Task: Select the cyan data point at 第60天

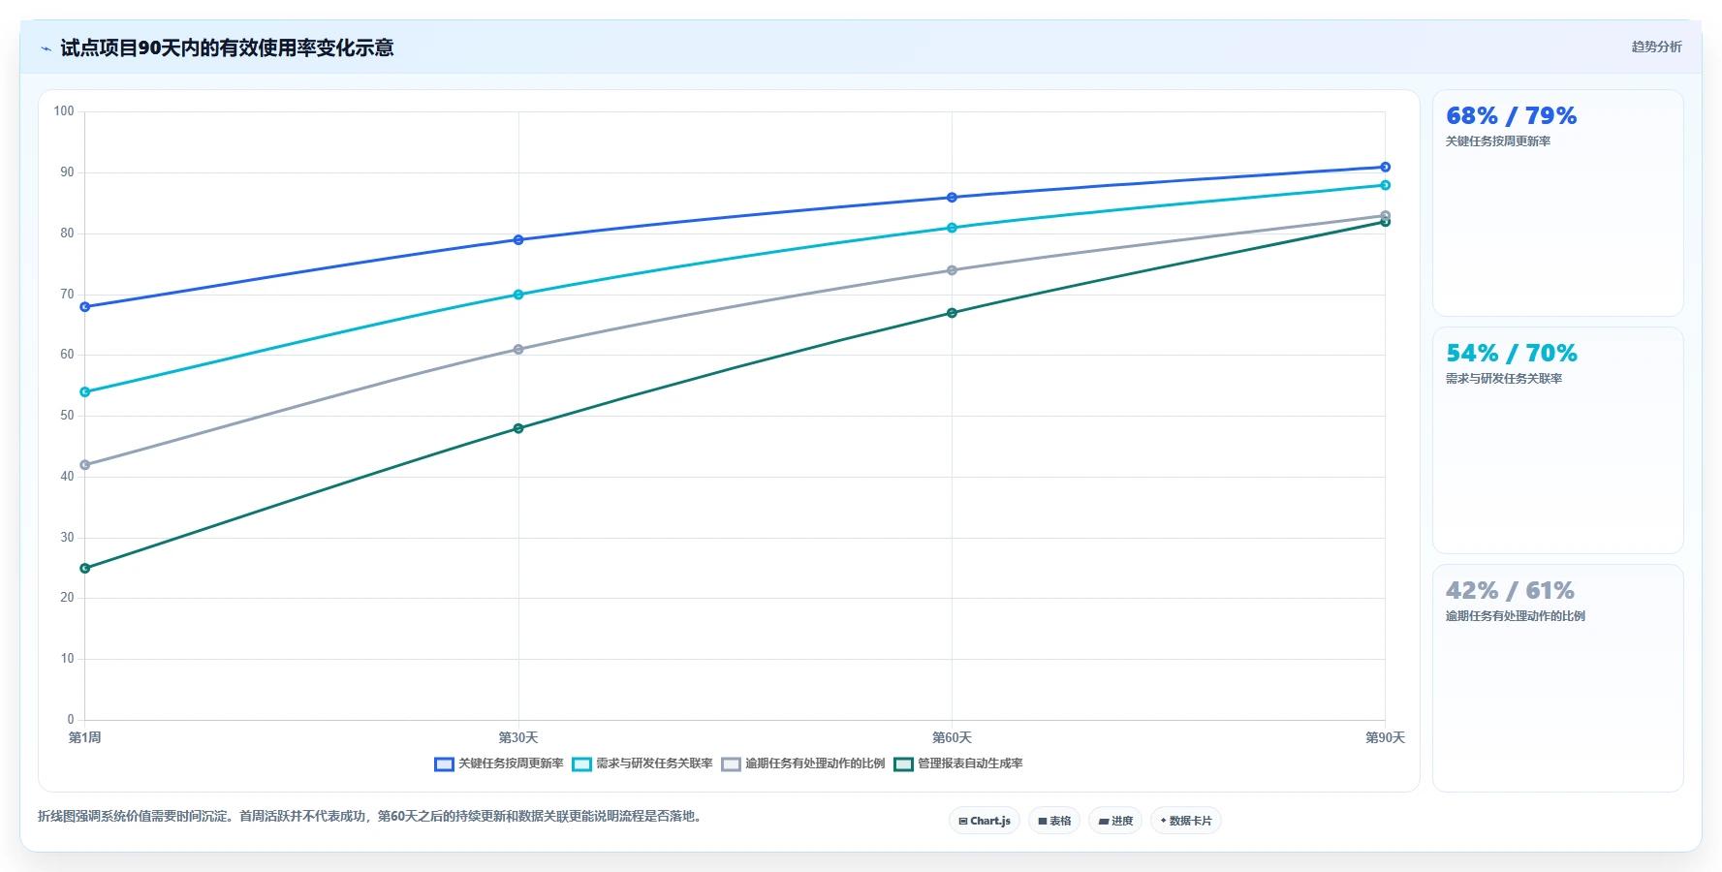Action: click(952, 228)
